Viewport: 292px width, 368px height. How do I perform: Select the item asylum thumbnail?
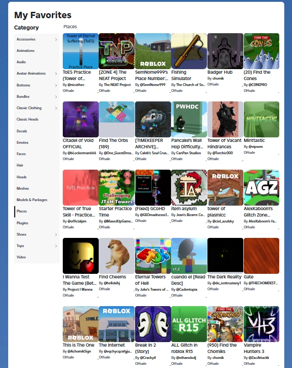189,188
